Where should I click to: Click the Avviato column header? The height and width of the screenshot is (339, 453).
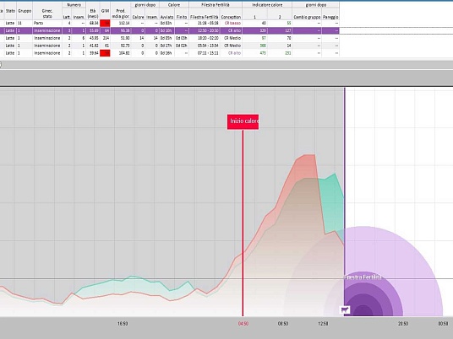pos(167,17)
